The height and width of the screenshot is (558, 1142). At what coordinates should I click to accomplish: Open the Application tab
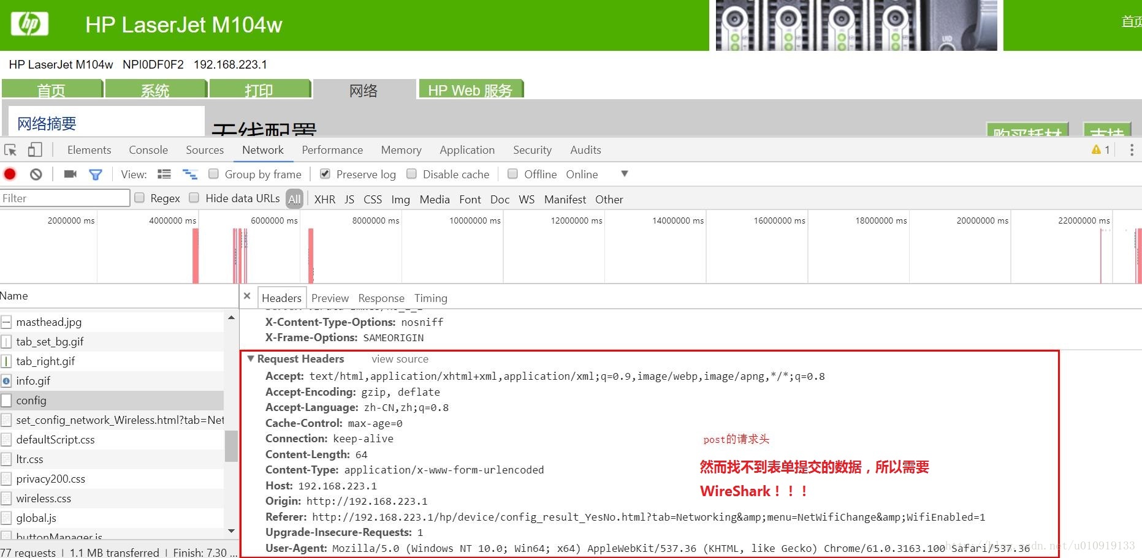(467, 150)
